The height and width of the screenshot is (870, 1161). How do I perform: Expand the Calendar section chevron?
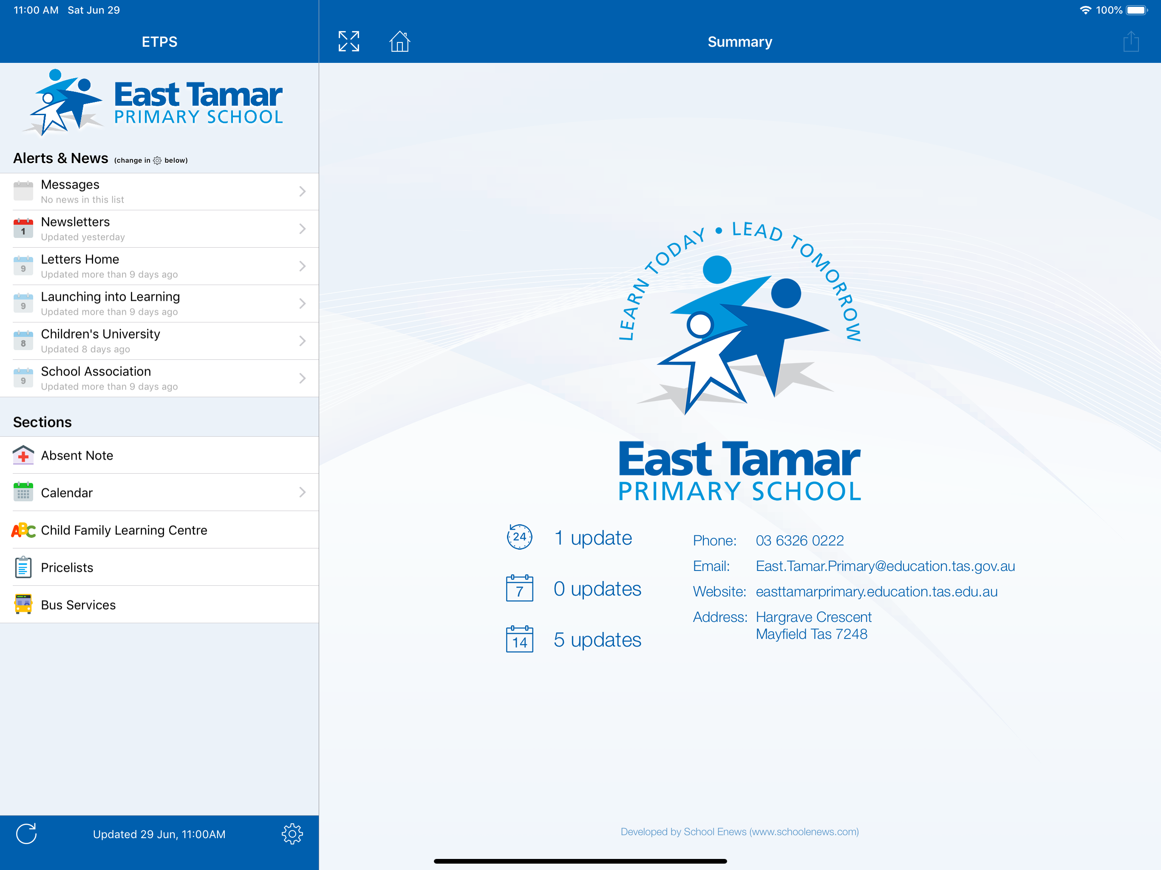click(x=302, y=491)
